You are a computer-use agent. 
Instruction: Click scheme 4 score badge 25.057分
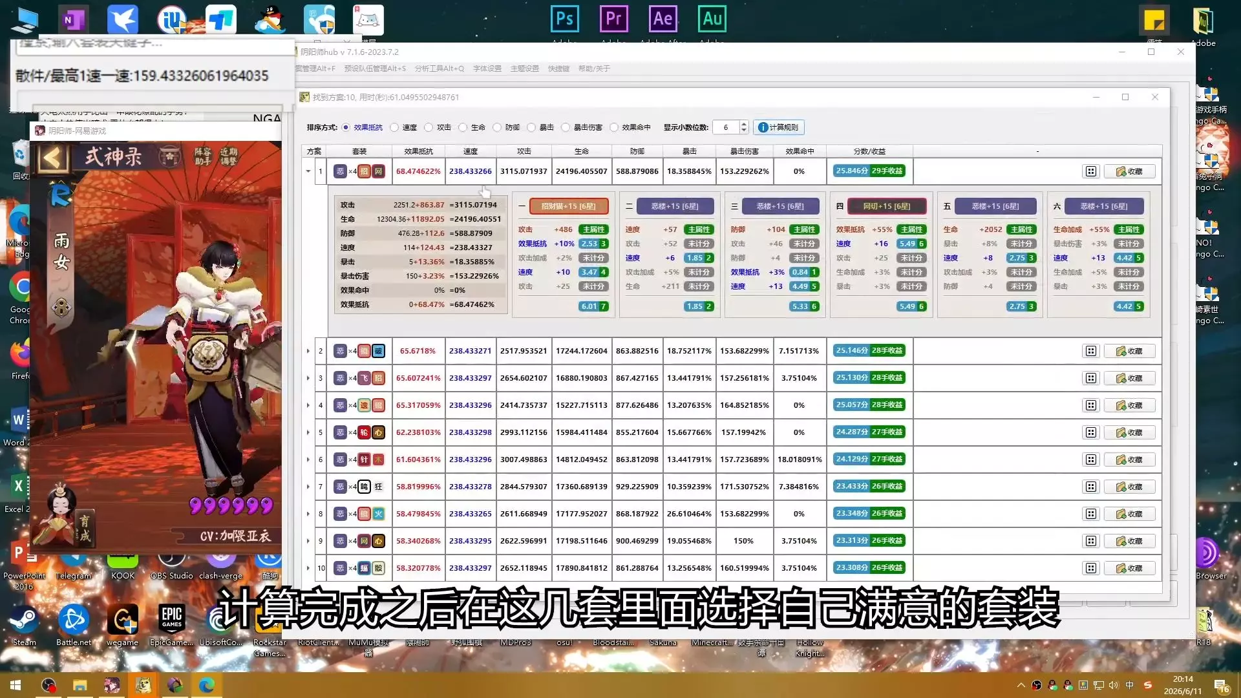tap(851, 405)
